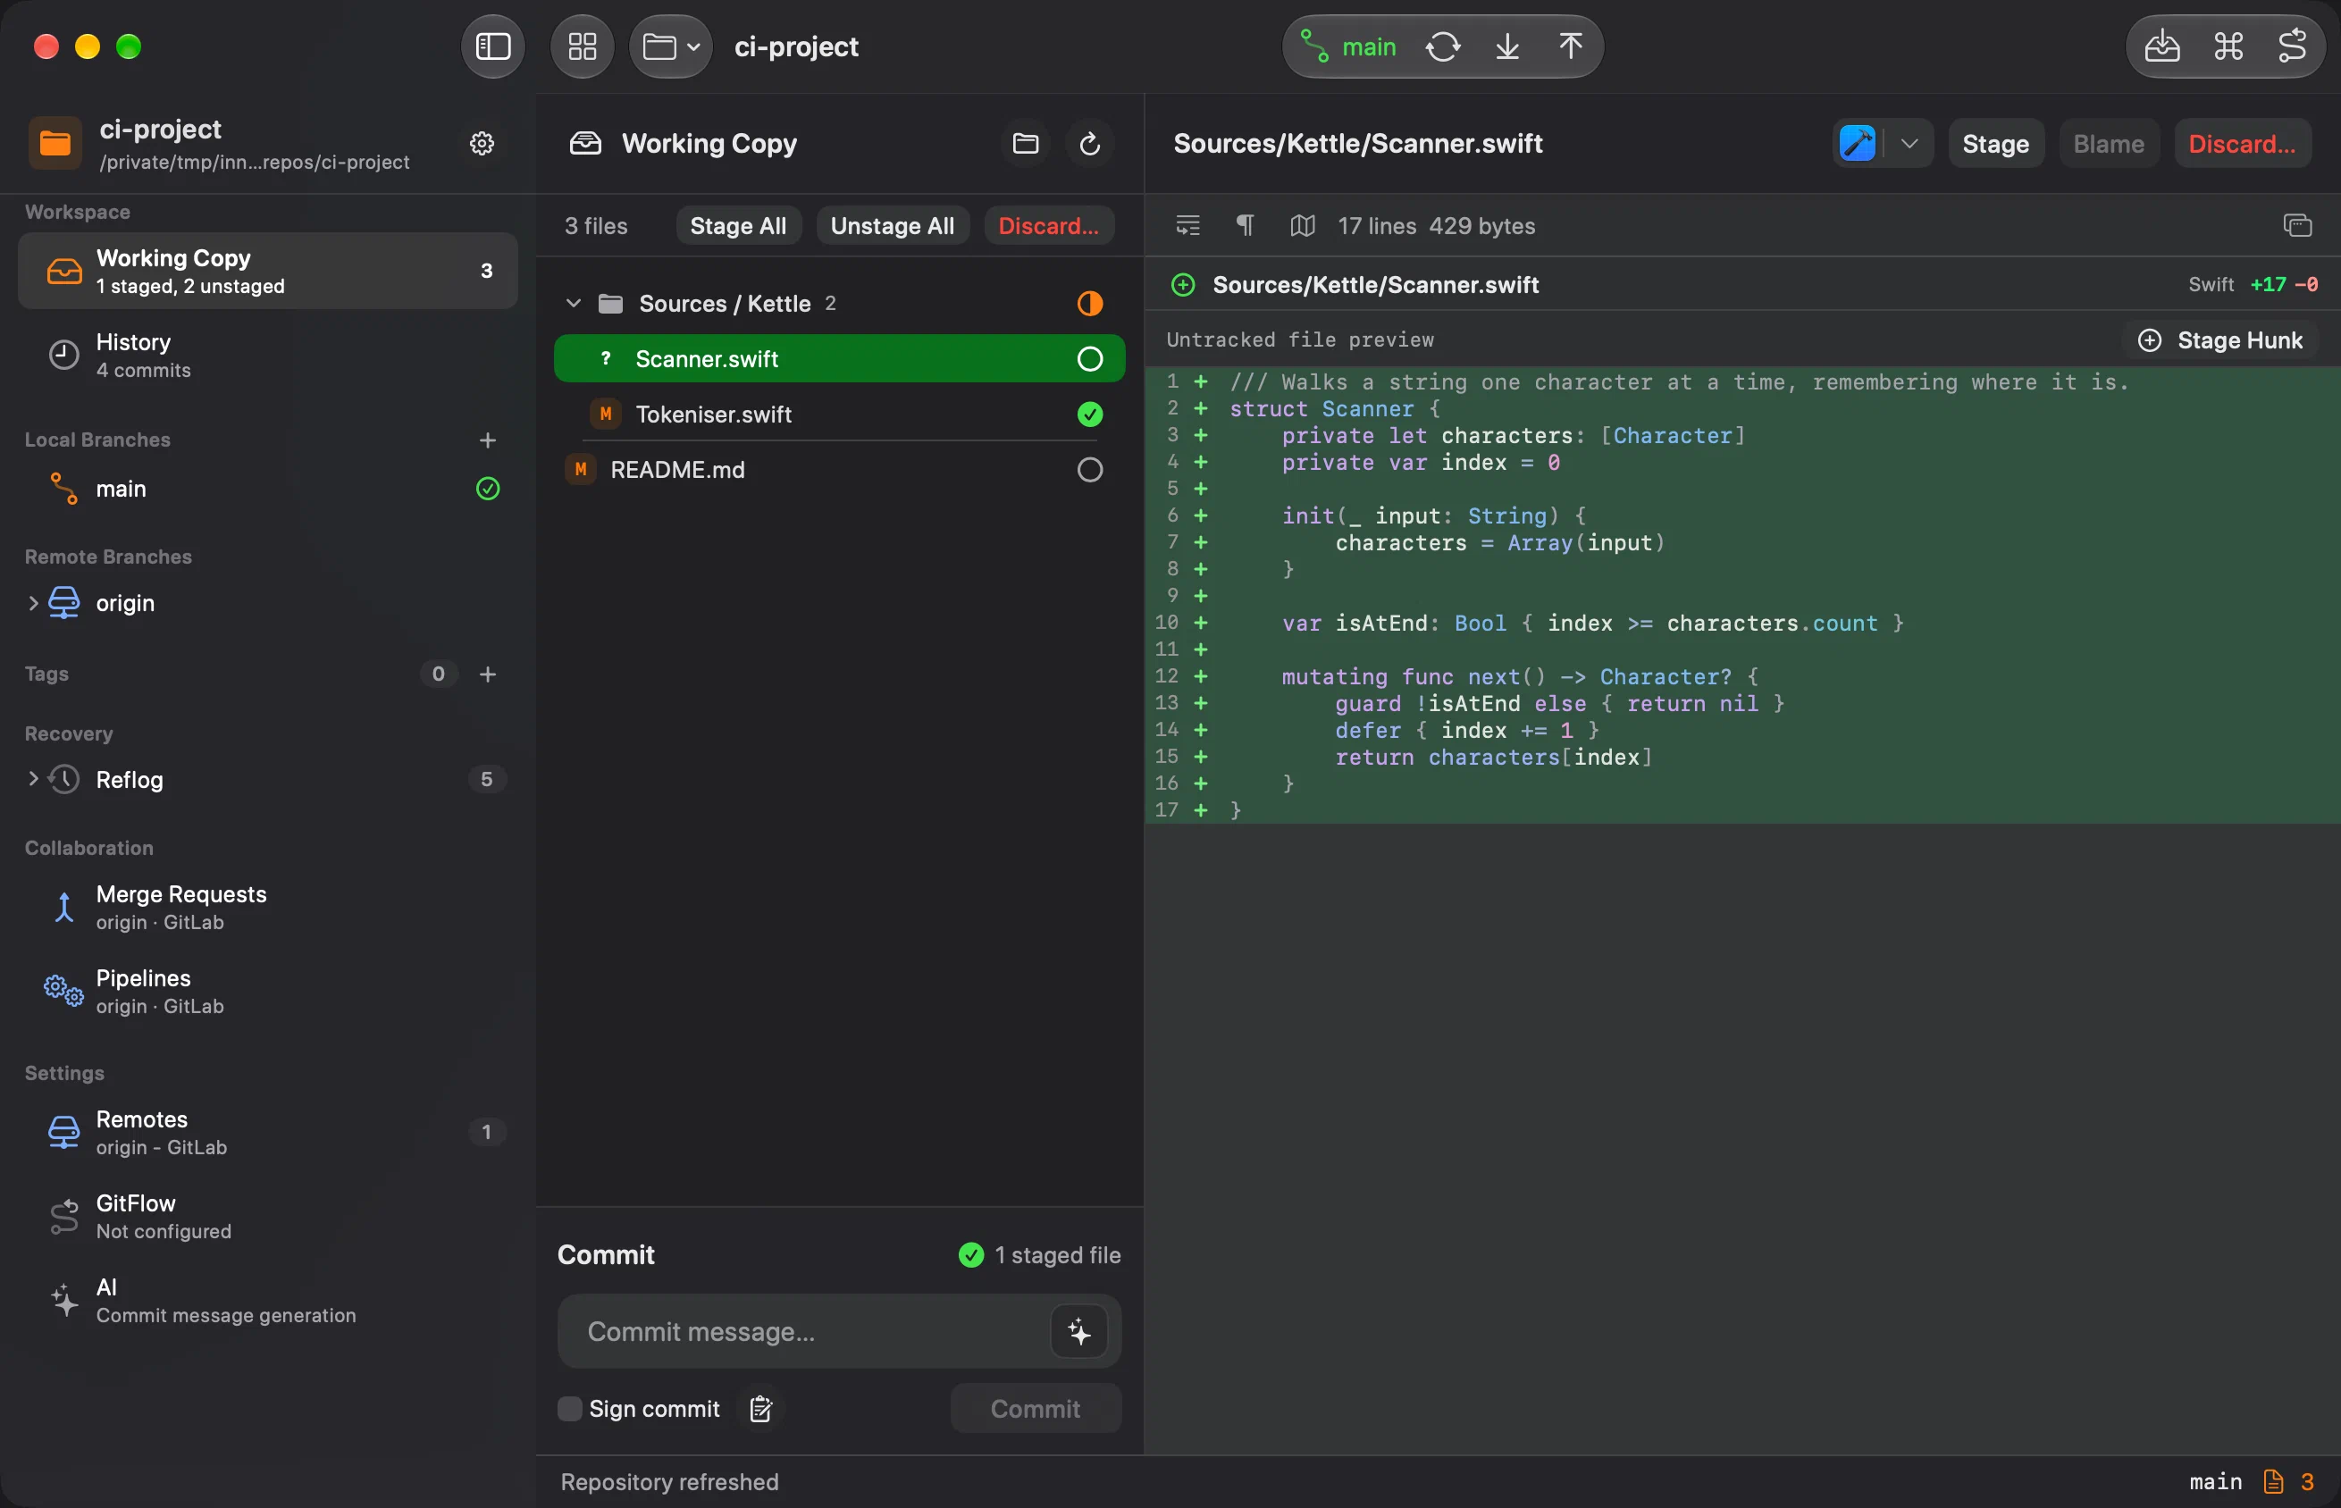Toggle line wrapping icon in diff toolbar
This screenshot has width=2341, height=1508.
point(1187,225)
